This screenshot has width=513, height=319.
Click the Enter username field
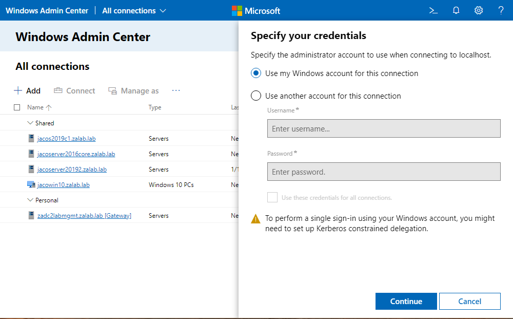383,128
